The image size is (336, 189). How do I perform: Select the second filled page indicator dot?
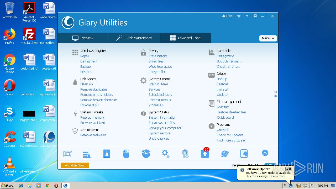(x=276, y=96)
